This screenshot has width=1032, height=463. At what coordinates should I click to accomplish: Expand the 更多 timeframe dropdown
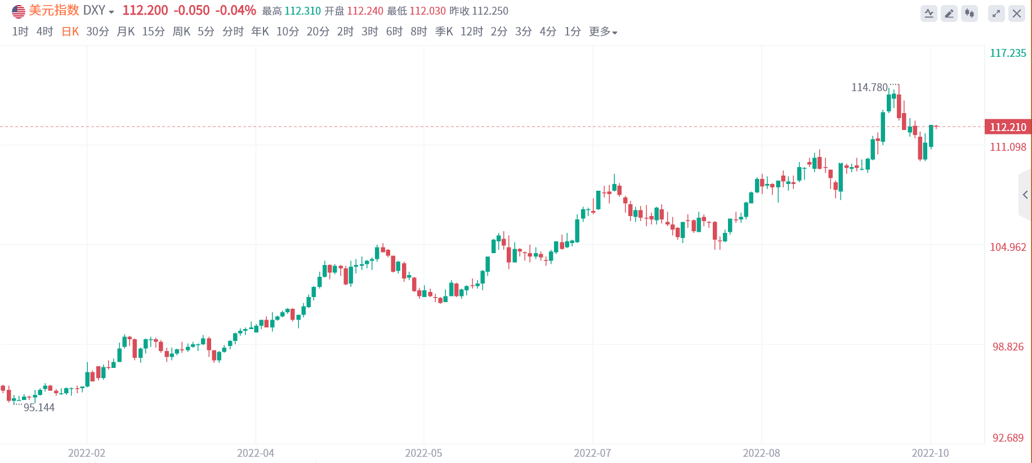[x=603, y=32]
